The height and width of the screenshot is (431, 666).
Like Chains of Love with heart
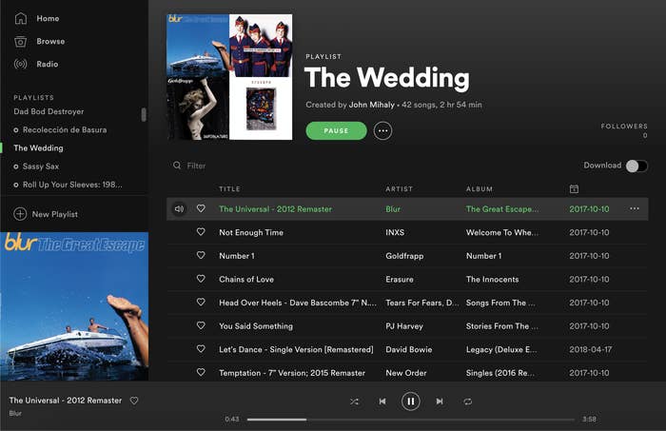201,279
